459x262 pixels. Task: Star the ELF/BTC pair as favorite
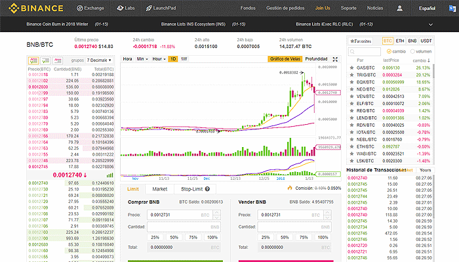tap(352, 104)
